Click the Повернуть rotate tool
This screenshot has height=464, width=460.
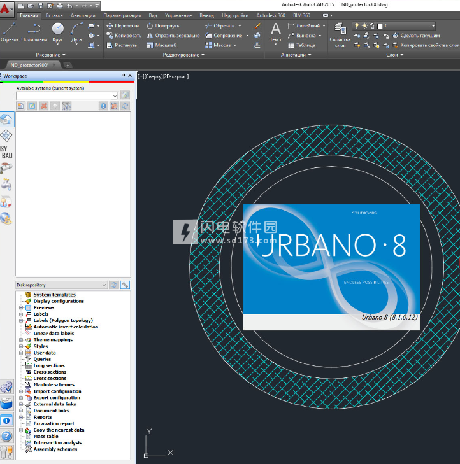(163, 25)
